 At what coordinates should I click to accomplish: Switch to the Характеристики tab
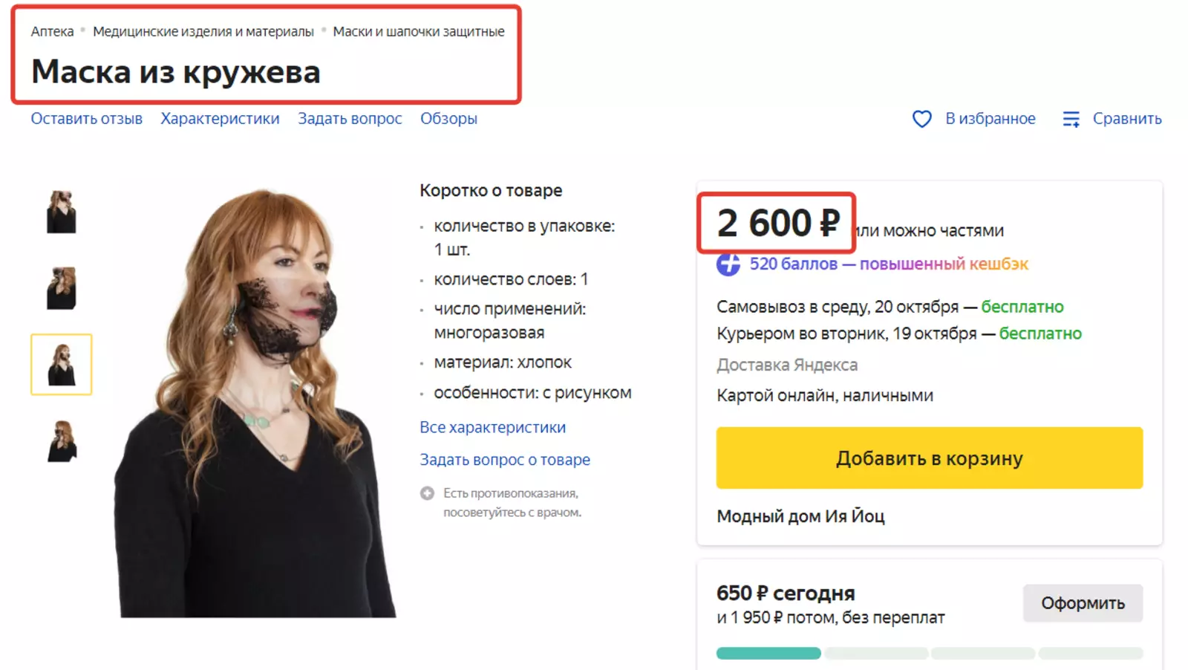pyautogui.click(x=220, y=119)
